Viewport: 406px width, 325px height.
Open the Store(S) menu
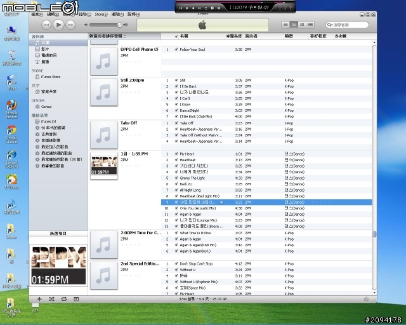coord(101,14)
